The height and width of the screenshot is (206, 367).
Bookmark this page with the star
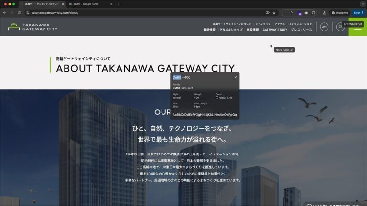[274, 13]
